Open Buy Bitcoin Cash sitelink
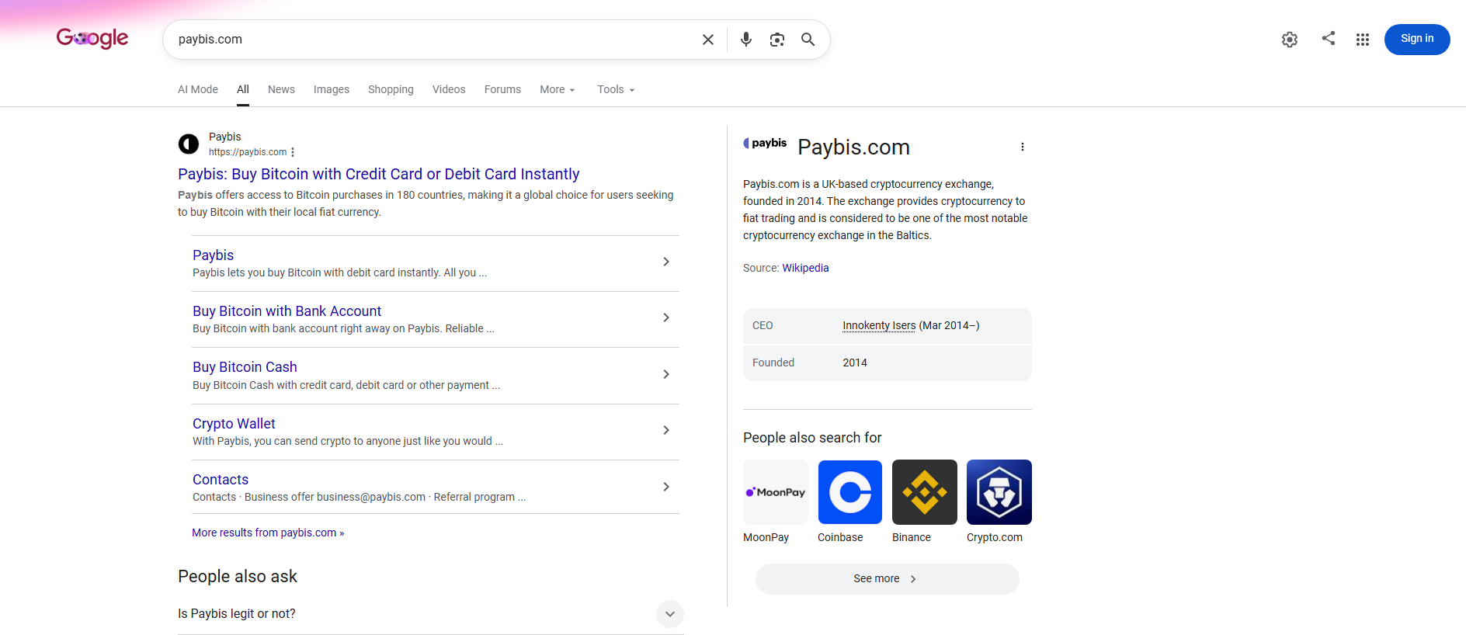The image size is (1466, 635). [245, 367]
